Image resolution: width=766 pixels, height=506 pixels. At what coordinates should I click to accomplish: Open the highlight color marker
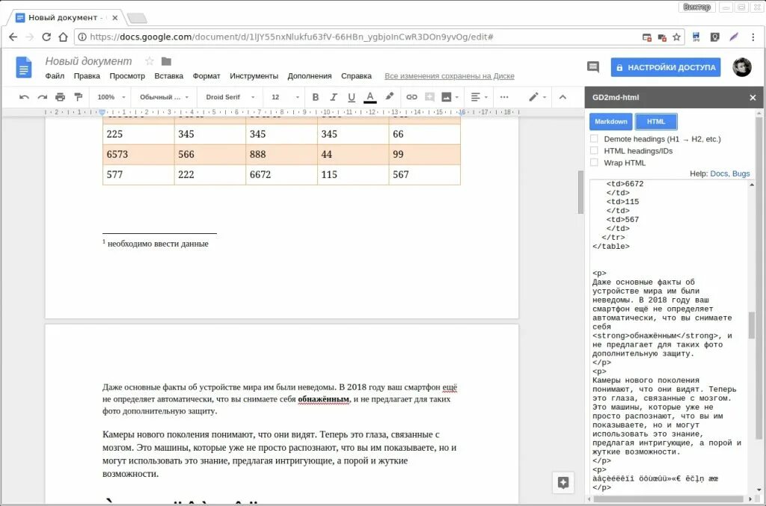pos(389,96)
